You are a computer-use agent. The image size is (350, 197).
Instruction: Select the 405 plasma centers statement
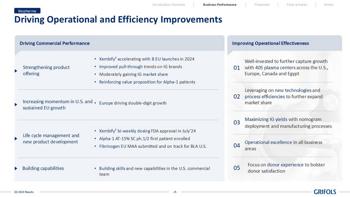click(286, 67)
